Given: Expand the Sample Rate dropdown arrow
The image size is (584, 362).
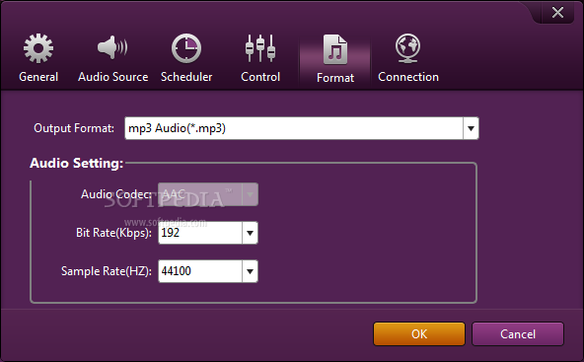Looking at the screenshot, I should pos(250,271).
